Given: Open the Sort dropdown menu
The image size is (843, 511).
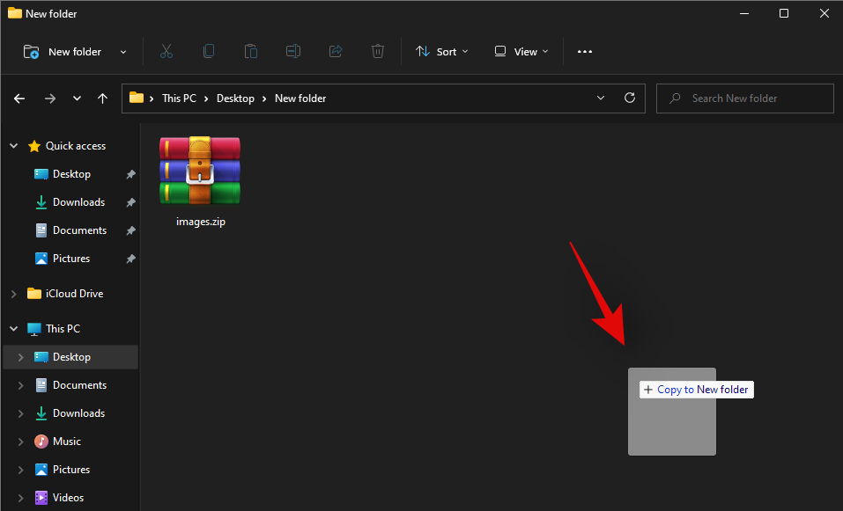Looking at the screenshot, I should (x=442, y=52).
